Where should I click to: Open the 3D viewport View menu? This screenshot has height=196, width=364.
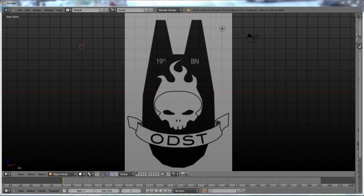[x=21, y=174]
